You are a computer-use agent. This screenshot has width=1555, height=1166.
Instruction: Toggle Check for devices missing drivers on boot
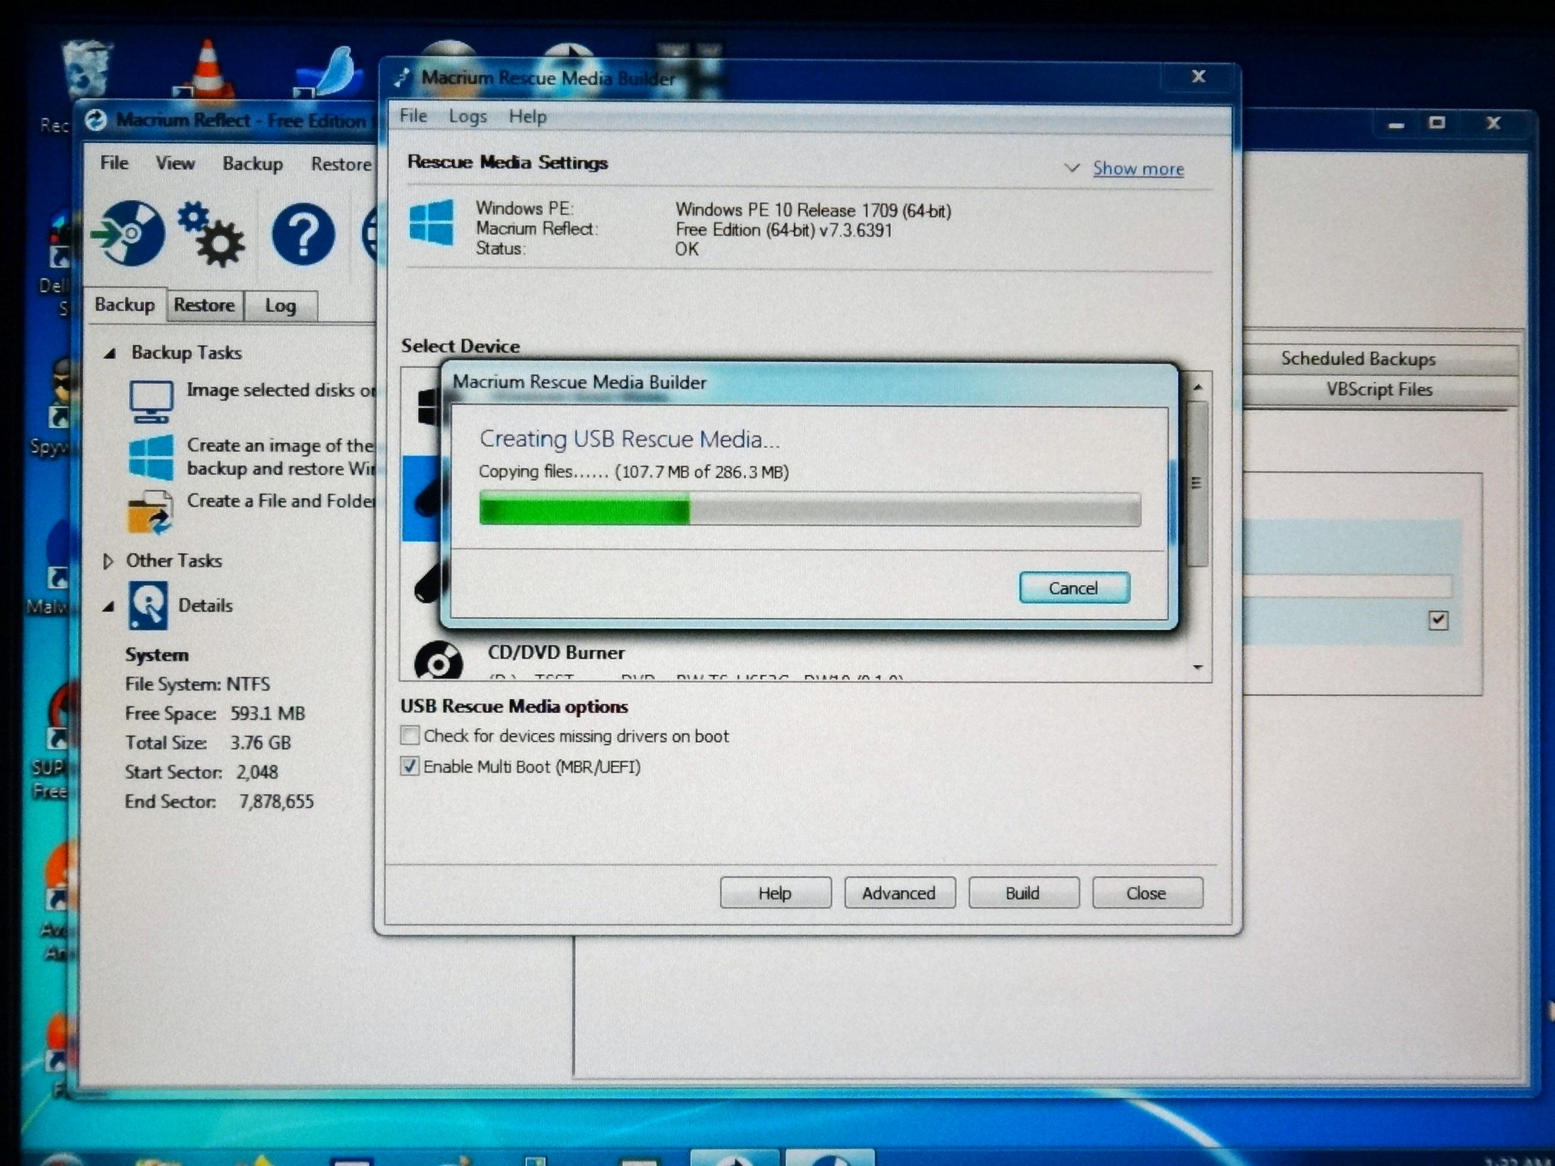click(x=410, y=736)
